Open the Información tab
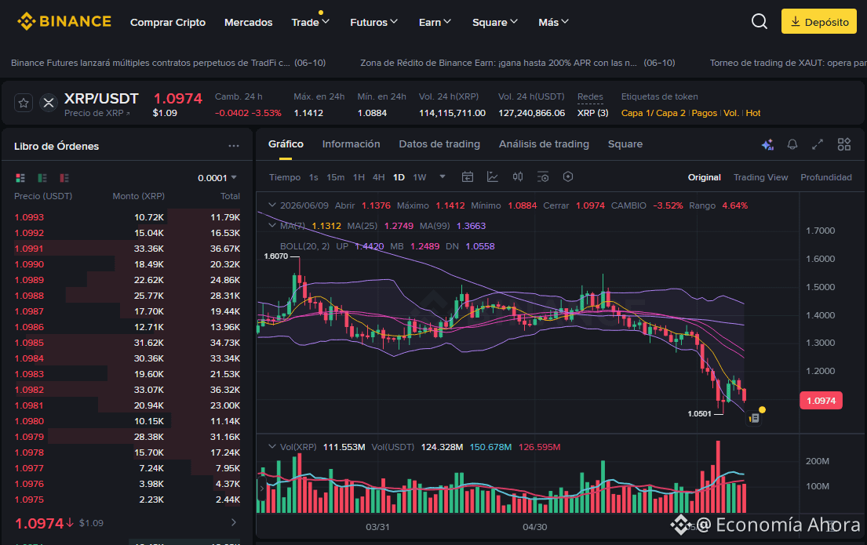The image size is (867, 545). pos(351,144)
